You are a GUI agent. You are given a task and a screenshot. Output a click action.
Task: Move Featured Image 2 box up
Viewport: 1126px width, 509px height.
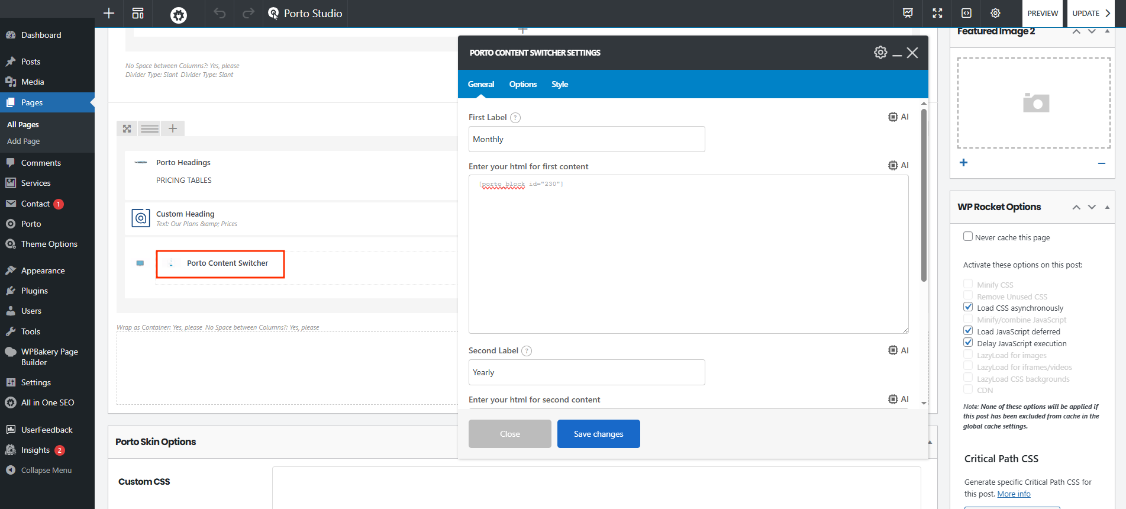pos(1077,31)
